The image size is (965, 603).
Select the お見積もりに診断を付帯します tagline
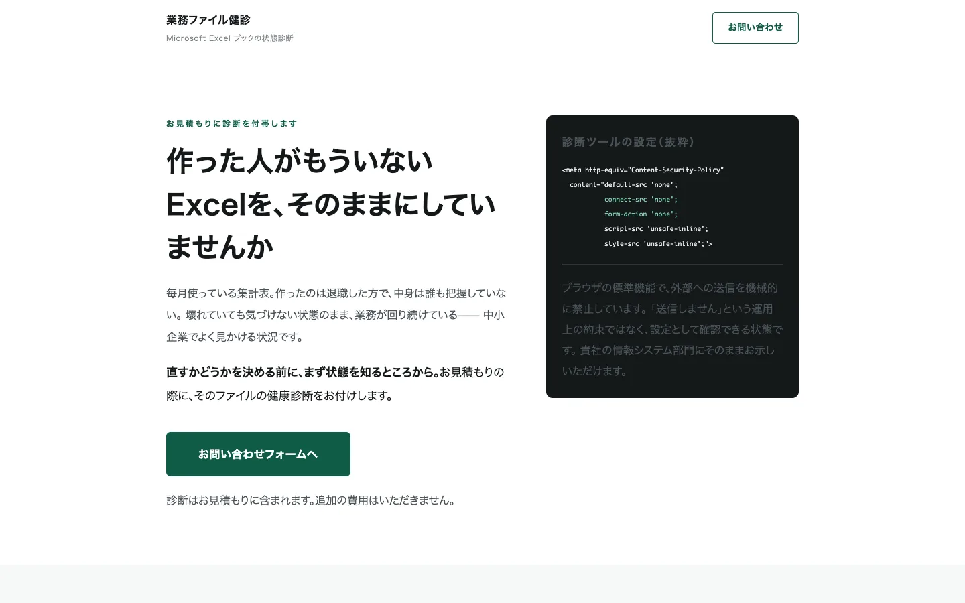click(232, 123)
